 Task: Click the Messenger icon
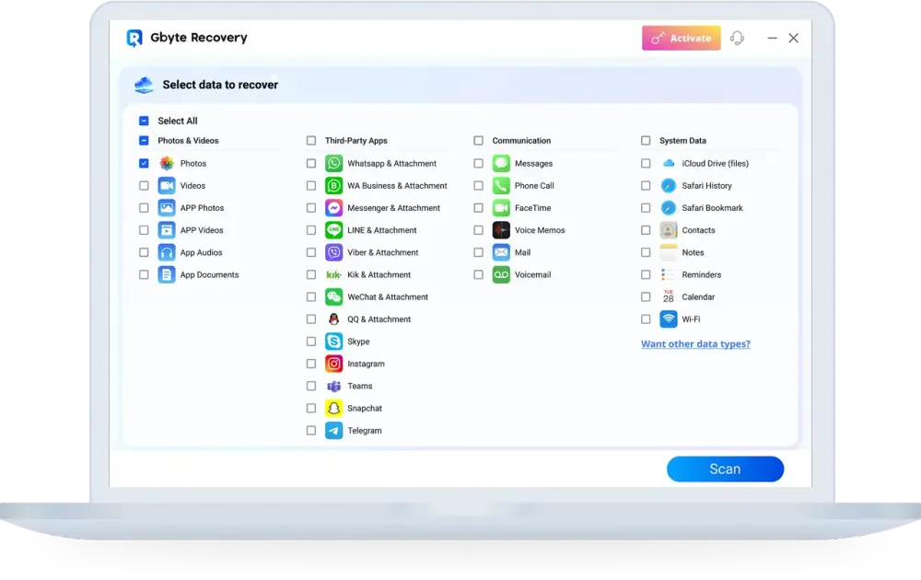(x=333, y=208)
